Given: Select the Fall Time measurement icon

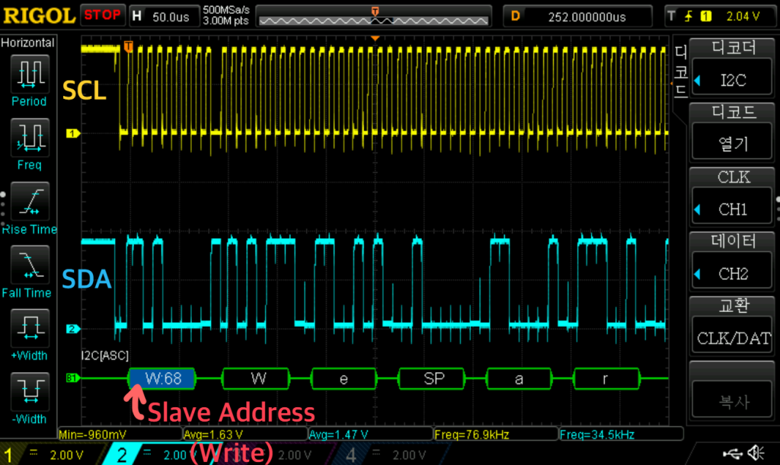Looking at the screenshot, I should [x=30, y=265].
